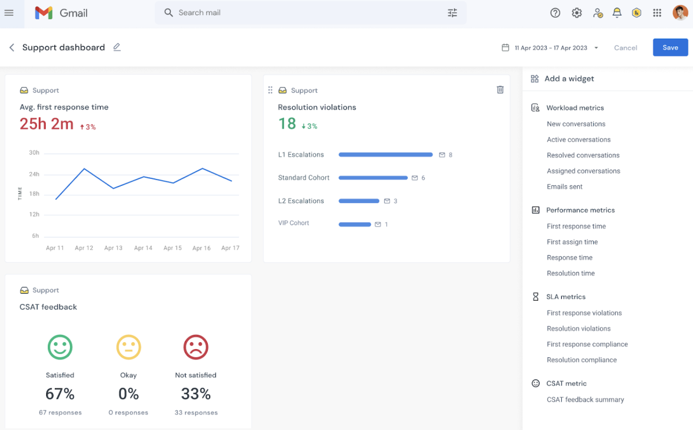Add Emails sent widget
The width and height of the screenshot is (693, 430).
coord(564,186)
